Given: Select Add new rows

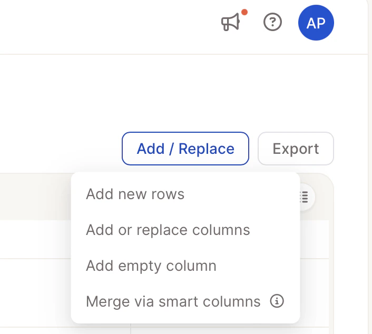Looking at the screenshot, I should (x=135, y=194).
